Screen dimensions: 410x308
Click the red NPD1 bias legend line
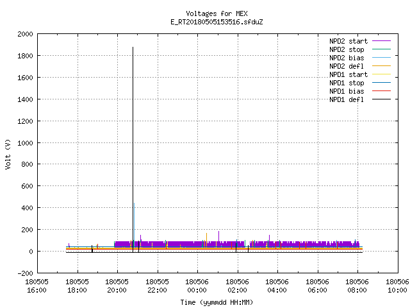tap(381, 91)
